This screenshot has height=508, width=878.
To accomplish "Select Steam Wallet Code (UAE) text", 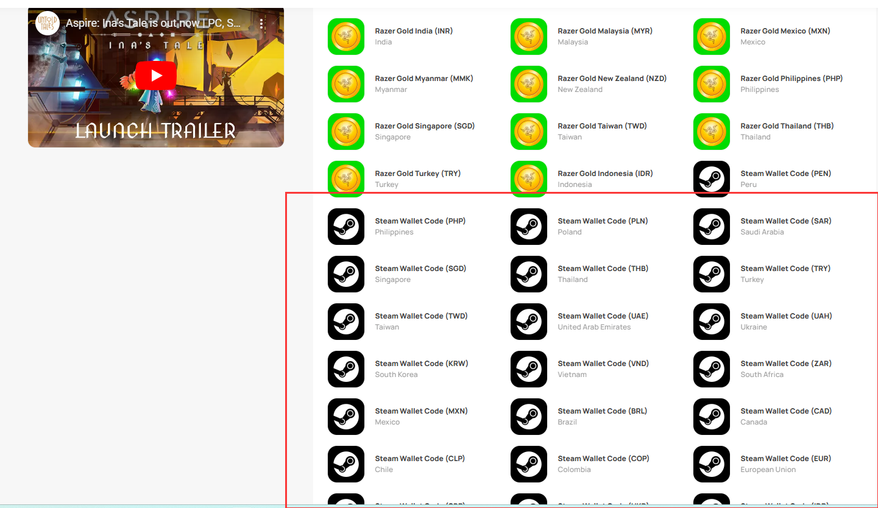I will tap(603, 316).
